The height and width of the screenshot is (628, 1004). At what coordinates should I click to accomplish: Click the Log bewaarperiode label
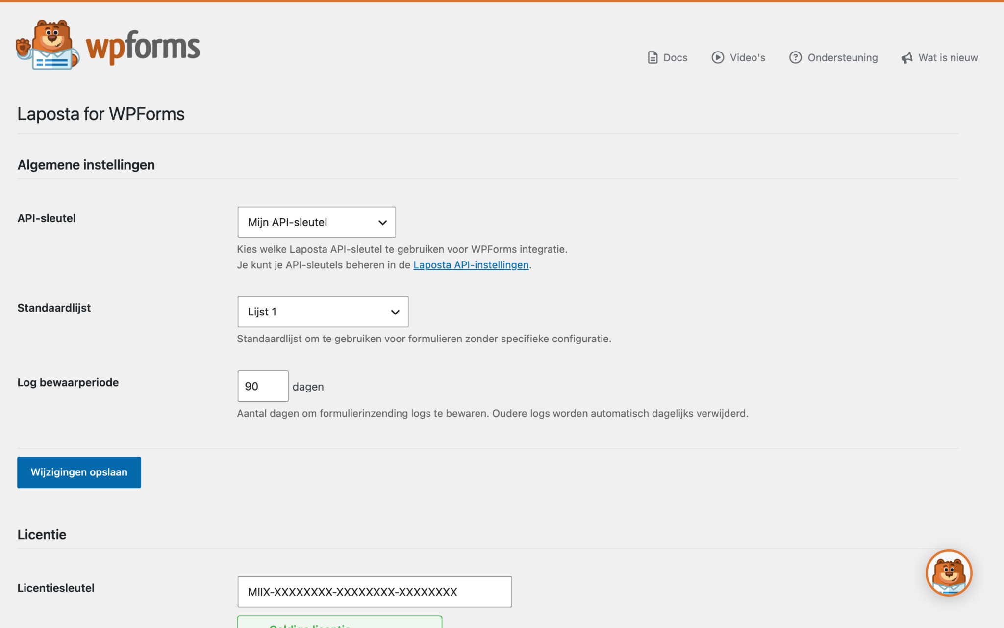pyautogui.click(x=68, y=382)
